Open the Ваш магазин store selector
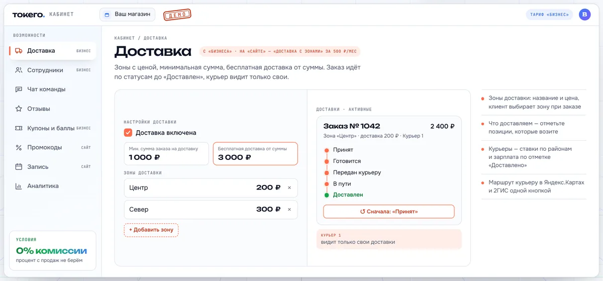Viewport: 603px width, 281px height. [128, 15]
